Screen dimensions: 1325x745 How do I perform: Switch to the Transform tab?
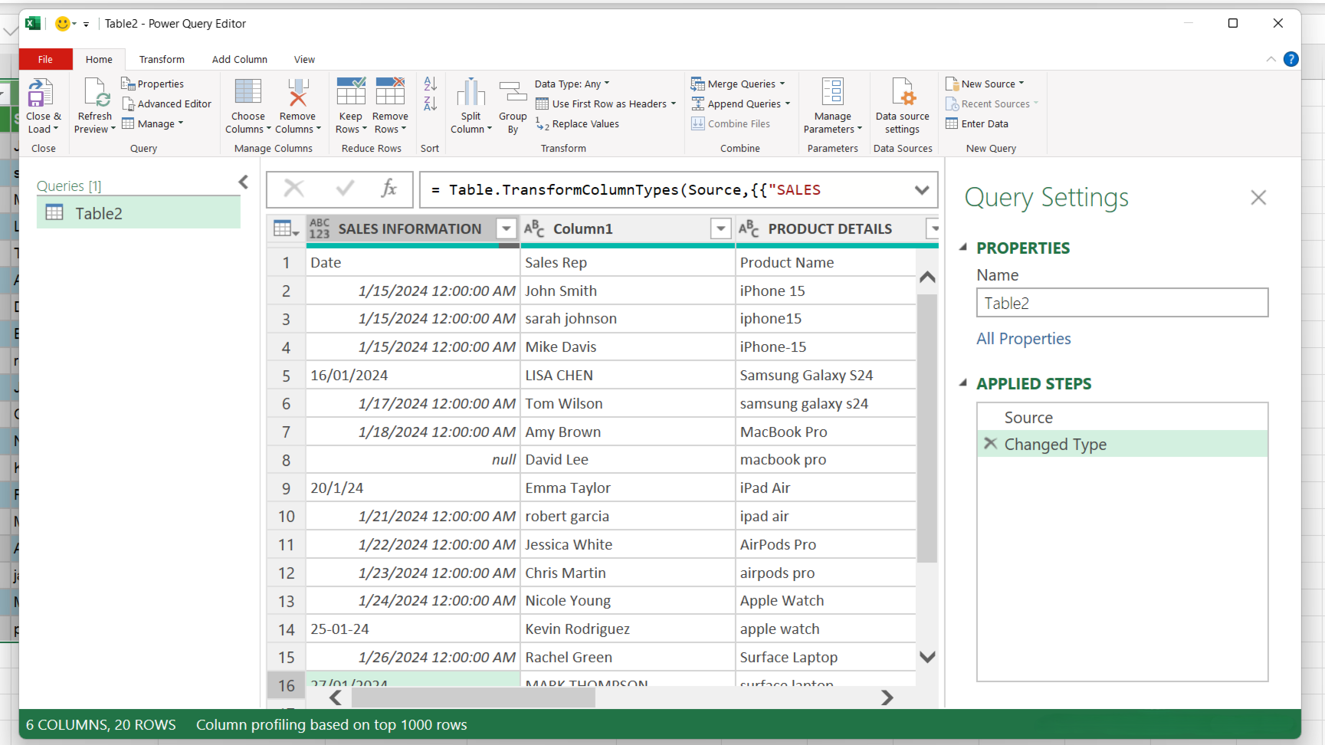click(162, 60)
